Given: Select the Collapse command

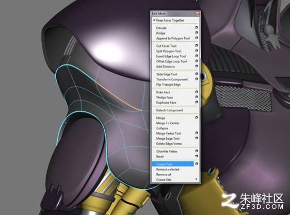Looking at the screenshot, I should pos(162,128).
